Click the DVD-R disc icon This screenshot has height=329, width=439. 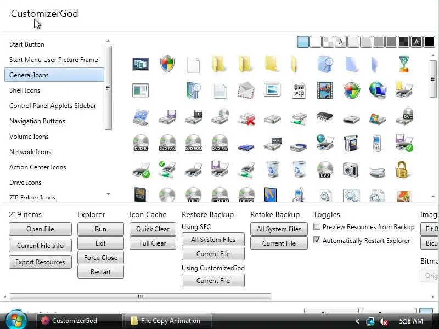click(141, 143)
